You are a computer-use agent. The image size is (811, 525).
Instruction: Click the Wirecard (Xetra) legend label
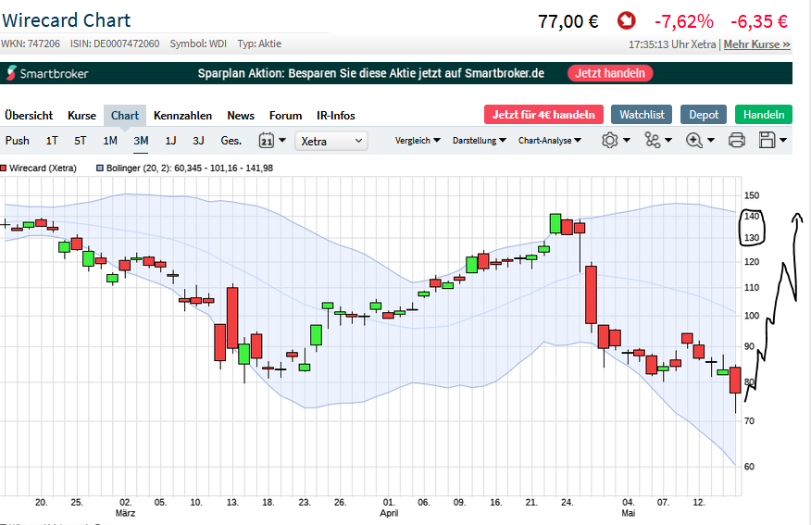coord(43,169)
